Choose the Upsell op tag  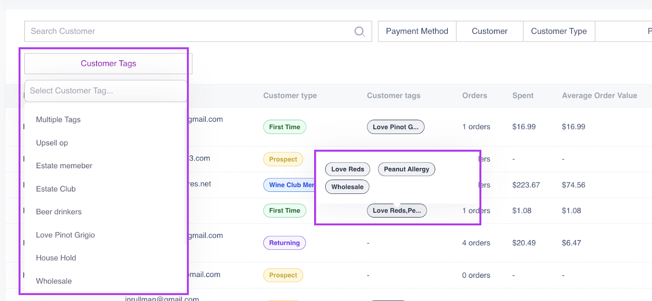click(52, 143)
